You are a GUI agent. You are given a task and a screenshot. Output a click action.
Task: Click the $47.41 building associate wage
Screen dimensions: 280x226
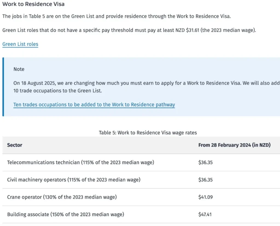click(x=205, y=214)
